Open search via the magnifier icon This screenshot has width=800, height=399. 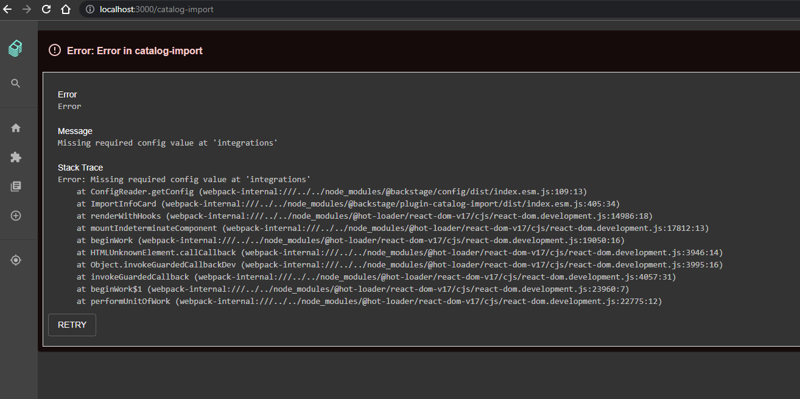15,83
